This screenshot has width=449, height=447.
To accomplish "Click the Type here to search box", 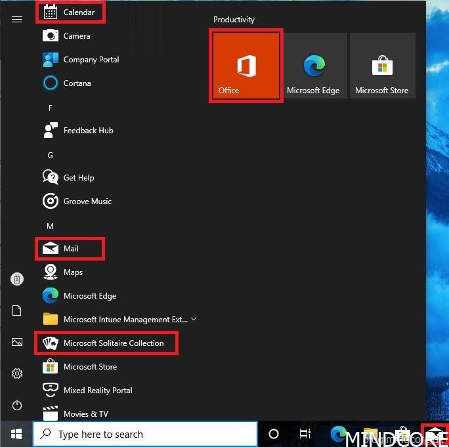I will coord(144,435).
